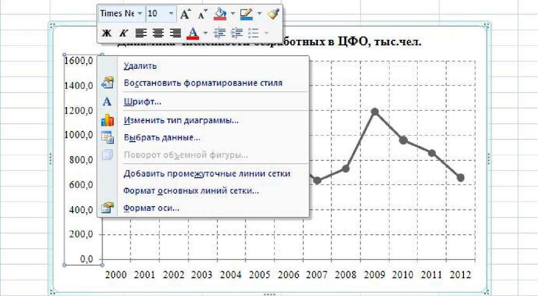Apply red font color letter A
Viewport: 538px width, 296px height.
pos(193,33)
